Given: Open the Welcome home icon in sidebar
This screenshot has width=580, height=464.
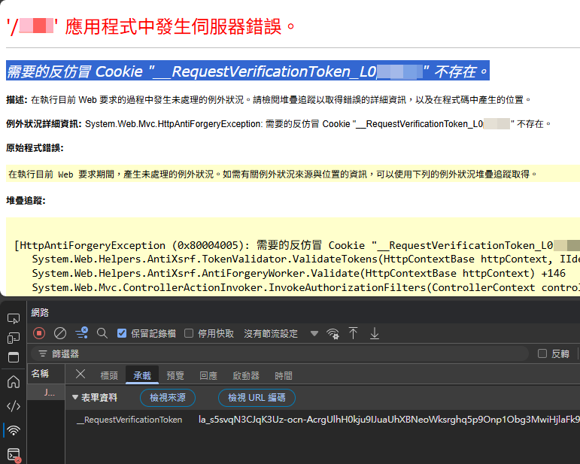Looking at the screenshot, I should [14, 382].
